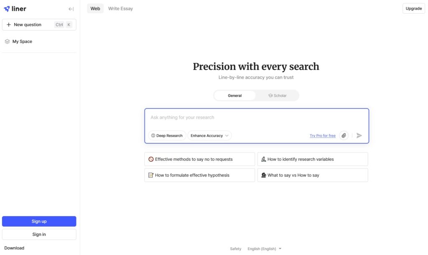Toggle Deep Research mode

[x=167, y=135]
